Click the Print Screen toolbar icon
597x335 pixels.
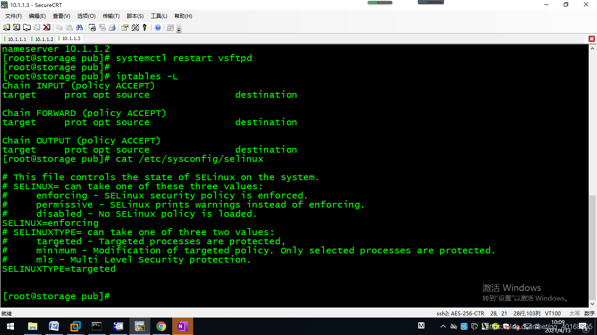92,27
